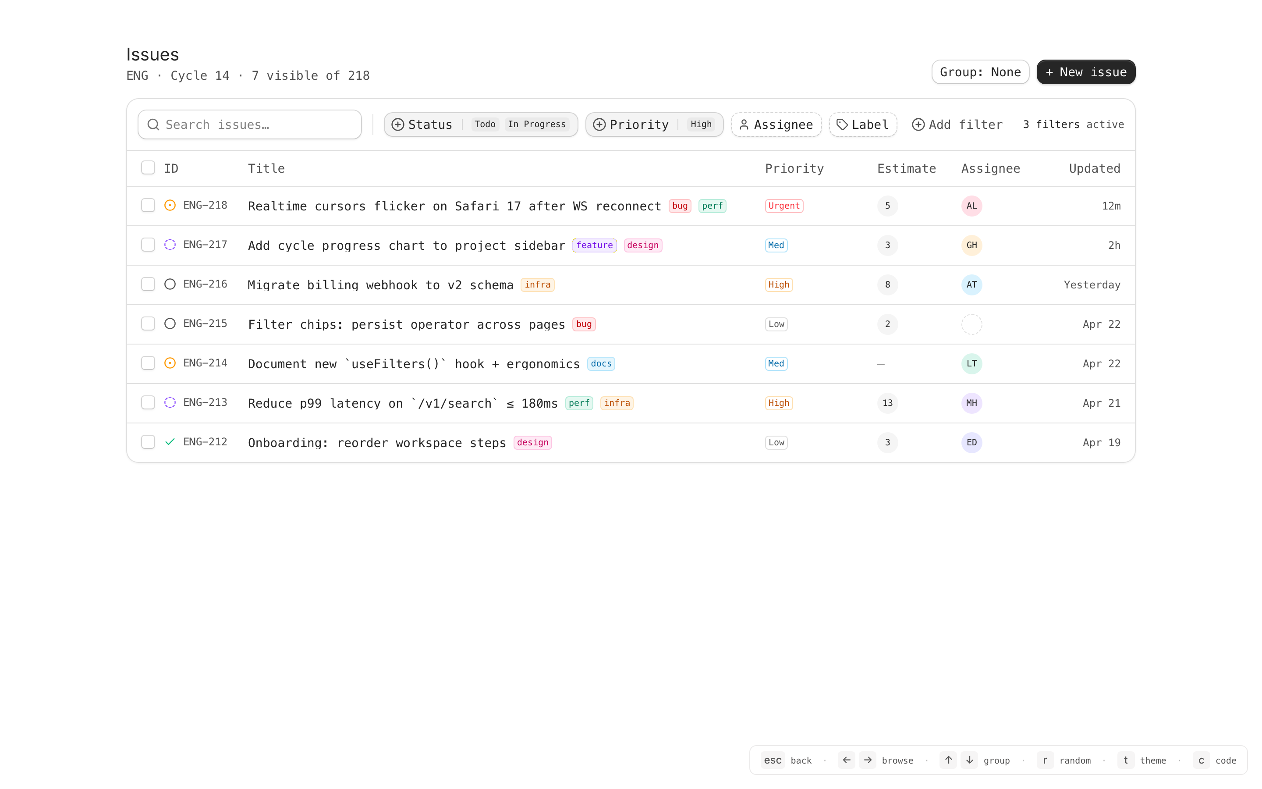The width and height of the screenshot is (1262, 789).
Task: Open the Group: None dropdown
Action: coord(980,72)
